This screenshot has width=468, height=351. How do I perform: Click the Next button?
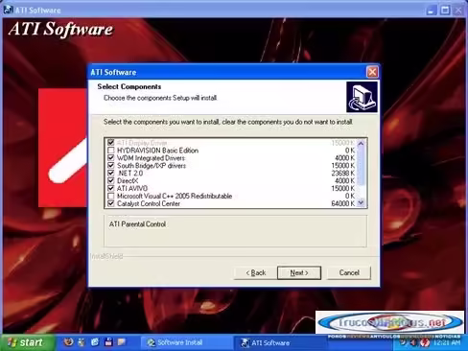[299, 272]
